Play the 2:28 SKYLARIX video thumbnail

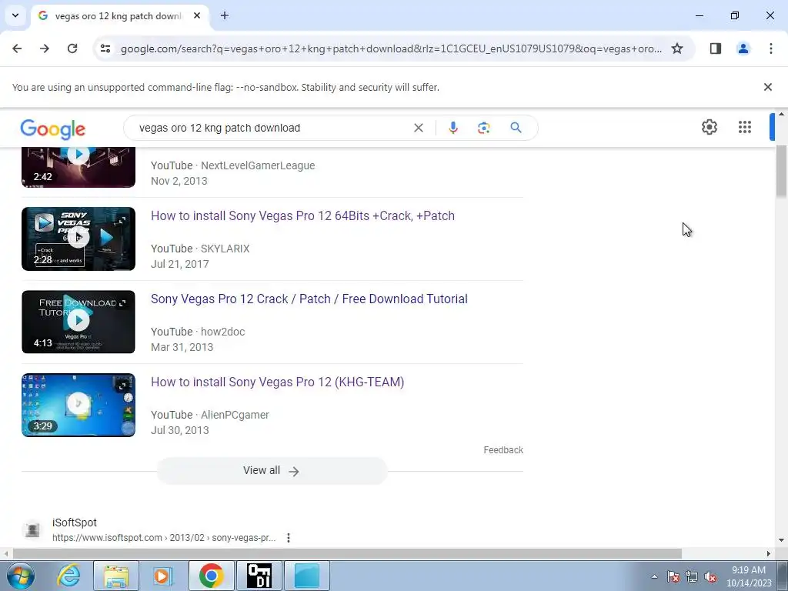coord(78,239)
